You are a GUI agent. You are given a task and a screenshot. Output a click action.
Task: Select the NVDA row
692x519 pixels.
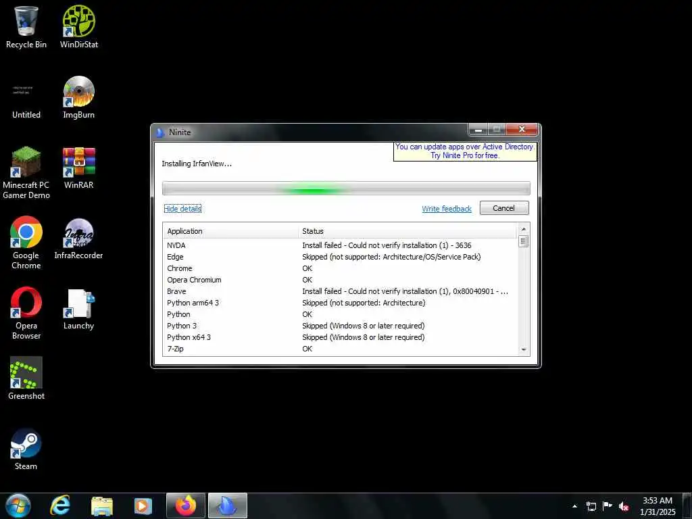(x=341, y=245)
